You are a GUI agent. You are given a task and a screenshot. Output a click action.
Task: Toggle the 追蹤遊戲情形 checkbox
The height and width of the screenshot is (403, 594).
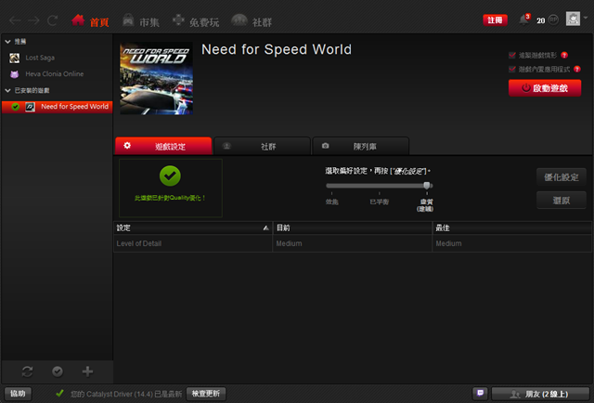point(512,56)
